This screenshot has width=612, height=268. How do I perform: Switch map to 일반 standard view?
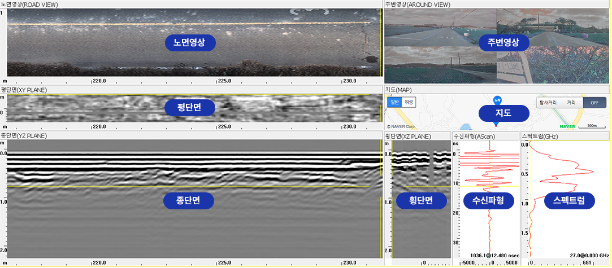click(x=394, y=103)
